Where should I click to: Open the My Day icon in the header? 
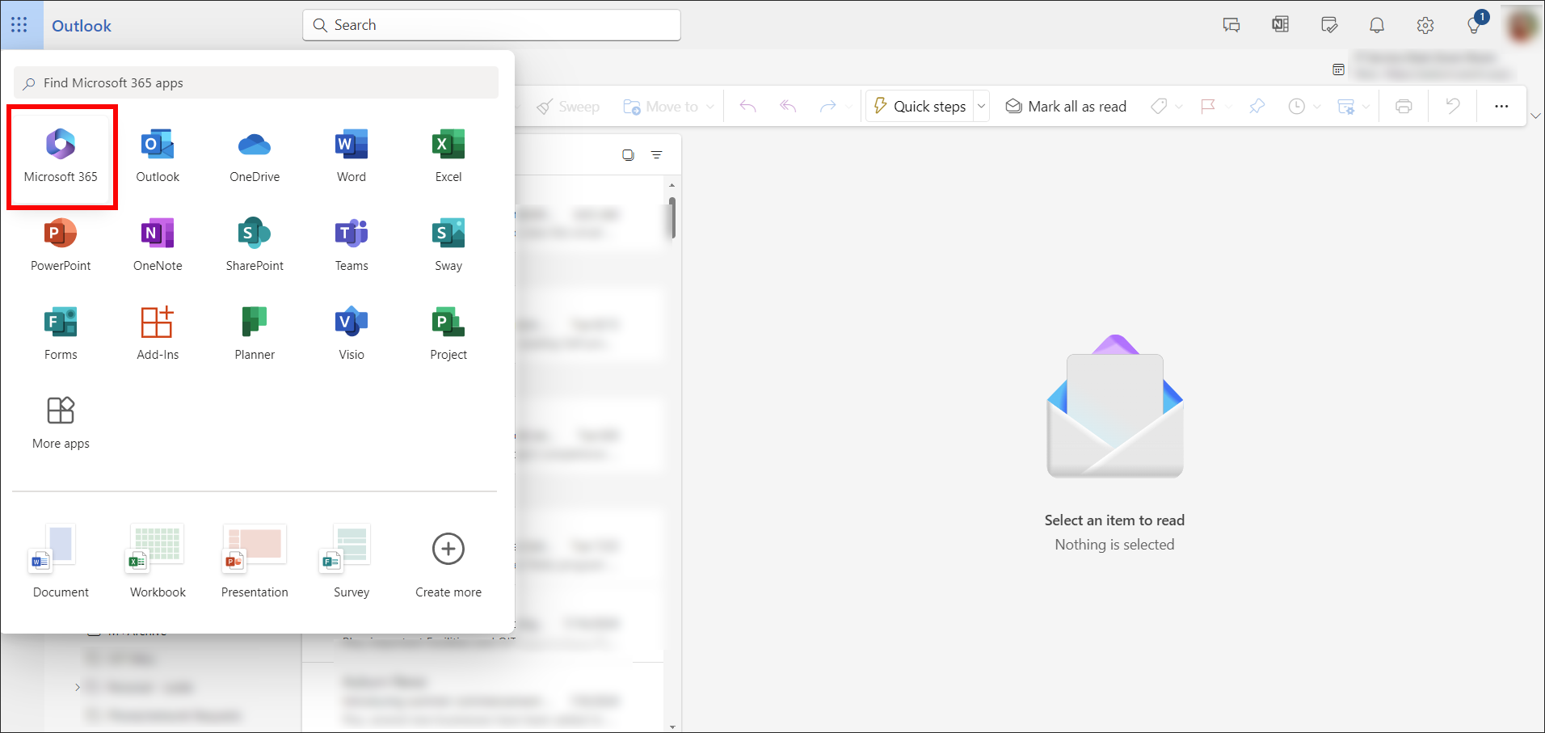tap(1328, 25)
